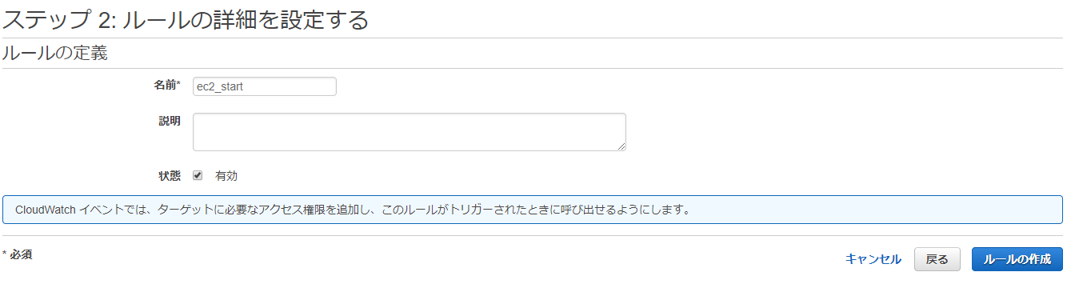
Task: Click the 状態 field label
Action: [x=170, y=175]
